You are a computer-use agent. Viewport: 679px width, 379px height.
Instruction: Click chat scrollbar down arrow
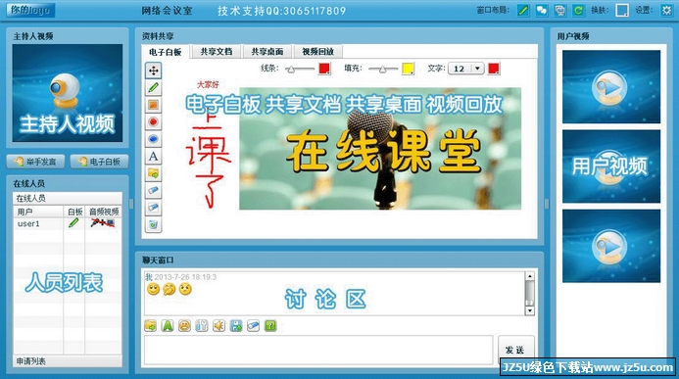530,310
